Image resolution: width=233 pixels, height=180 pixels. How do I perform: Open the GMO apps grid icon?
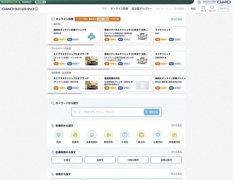point(199,2)
